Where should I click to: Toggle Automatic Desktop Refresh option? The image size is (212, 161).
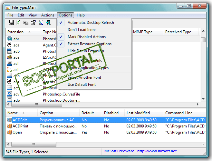coord(94,23)
